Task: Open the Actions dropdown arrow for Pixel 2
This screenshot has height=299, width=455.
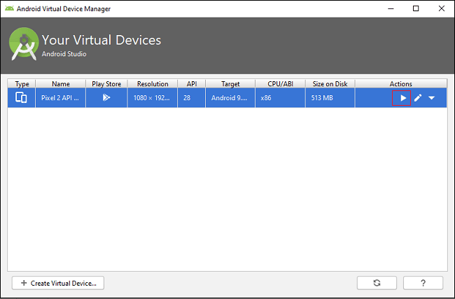Action: pos(431,98)
